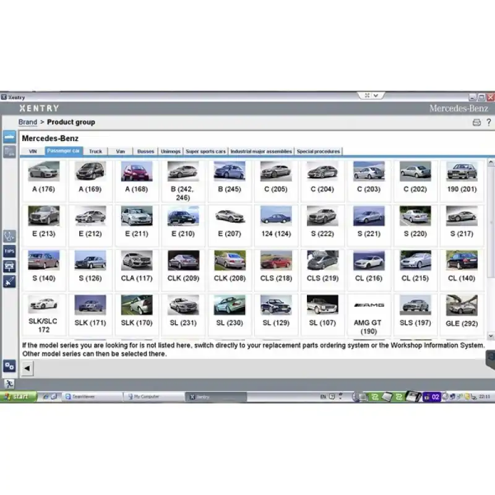
Task: Choose the CLK (209) model
Action: pyautogui.click(x=183, y=270)
